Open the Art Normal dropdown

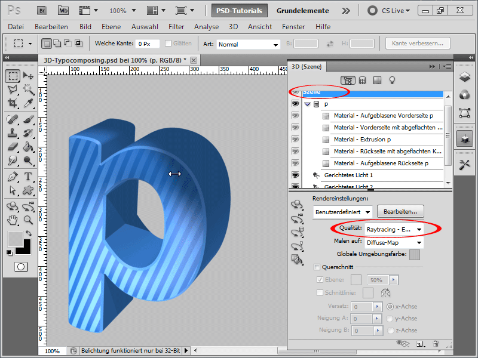248,44
